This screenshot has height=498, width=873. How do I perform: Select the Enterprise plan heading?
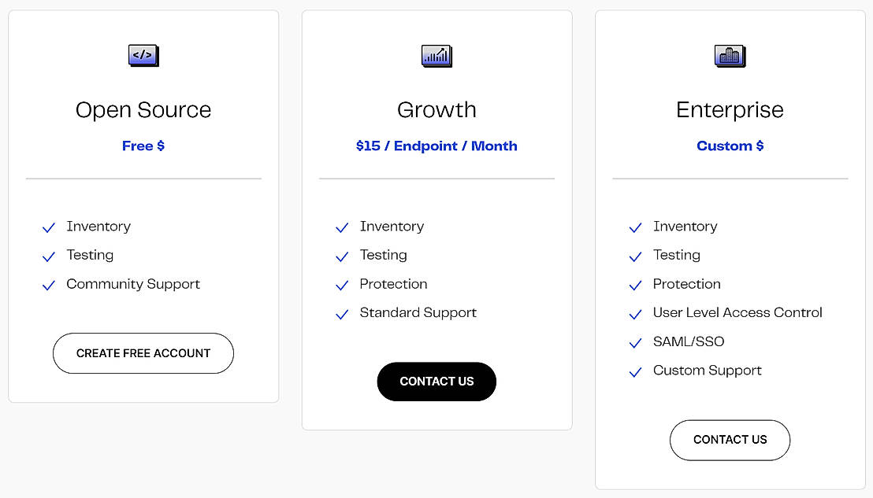coord(730,110)
